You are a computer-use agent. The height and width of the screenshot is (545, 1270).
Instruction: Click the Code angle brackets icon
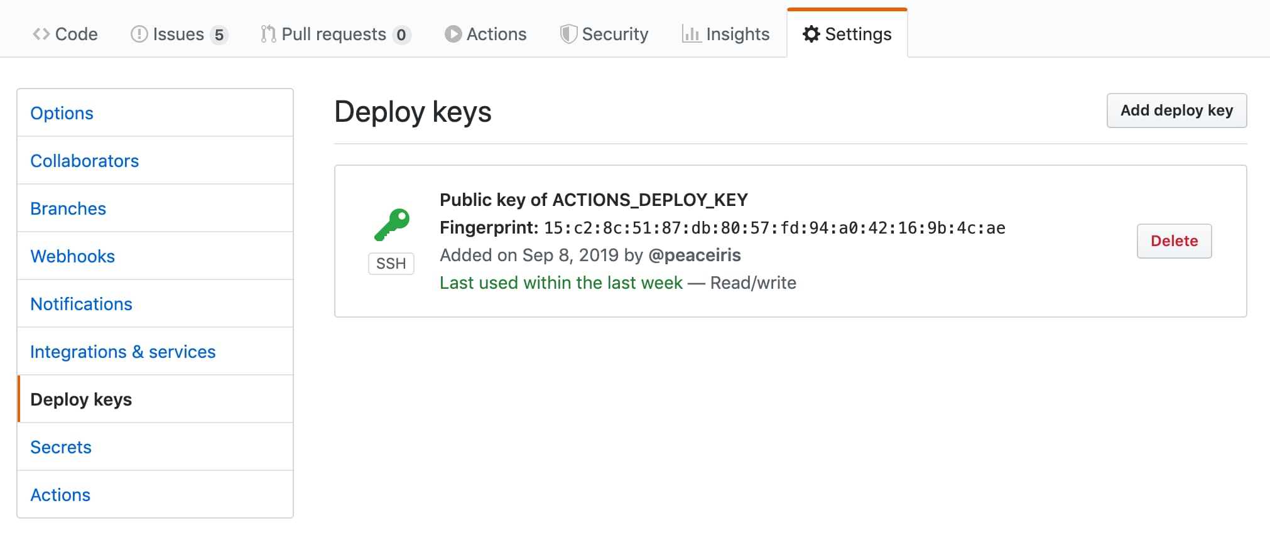pos(41,34)
